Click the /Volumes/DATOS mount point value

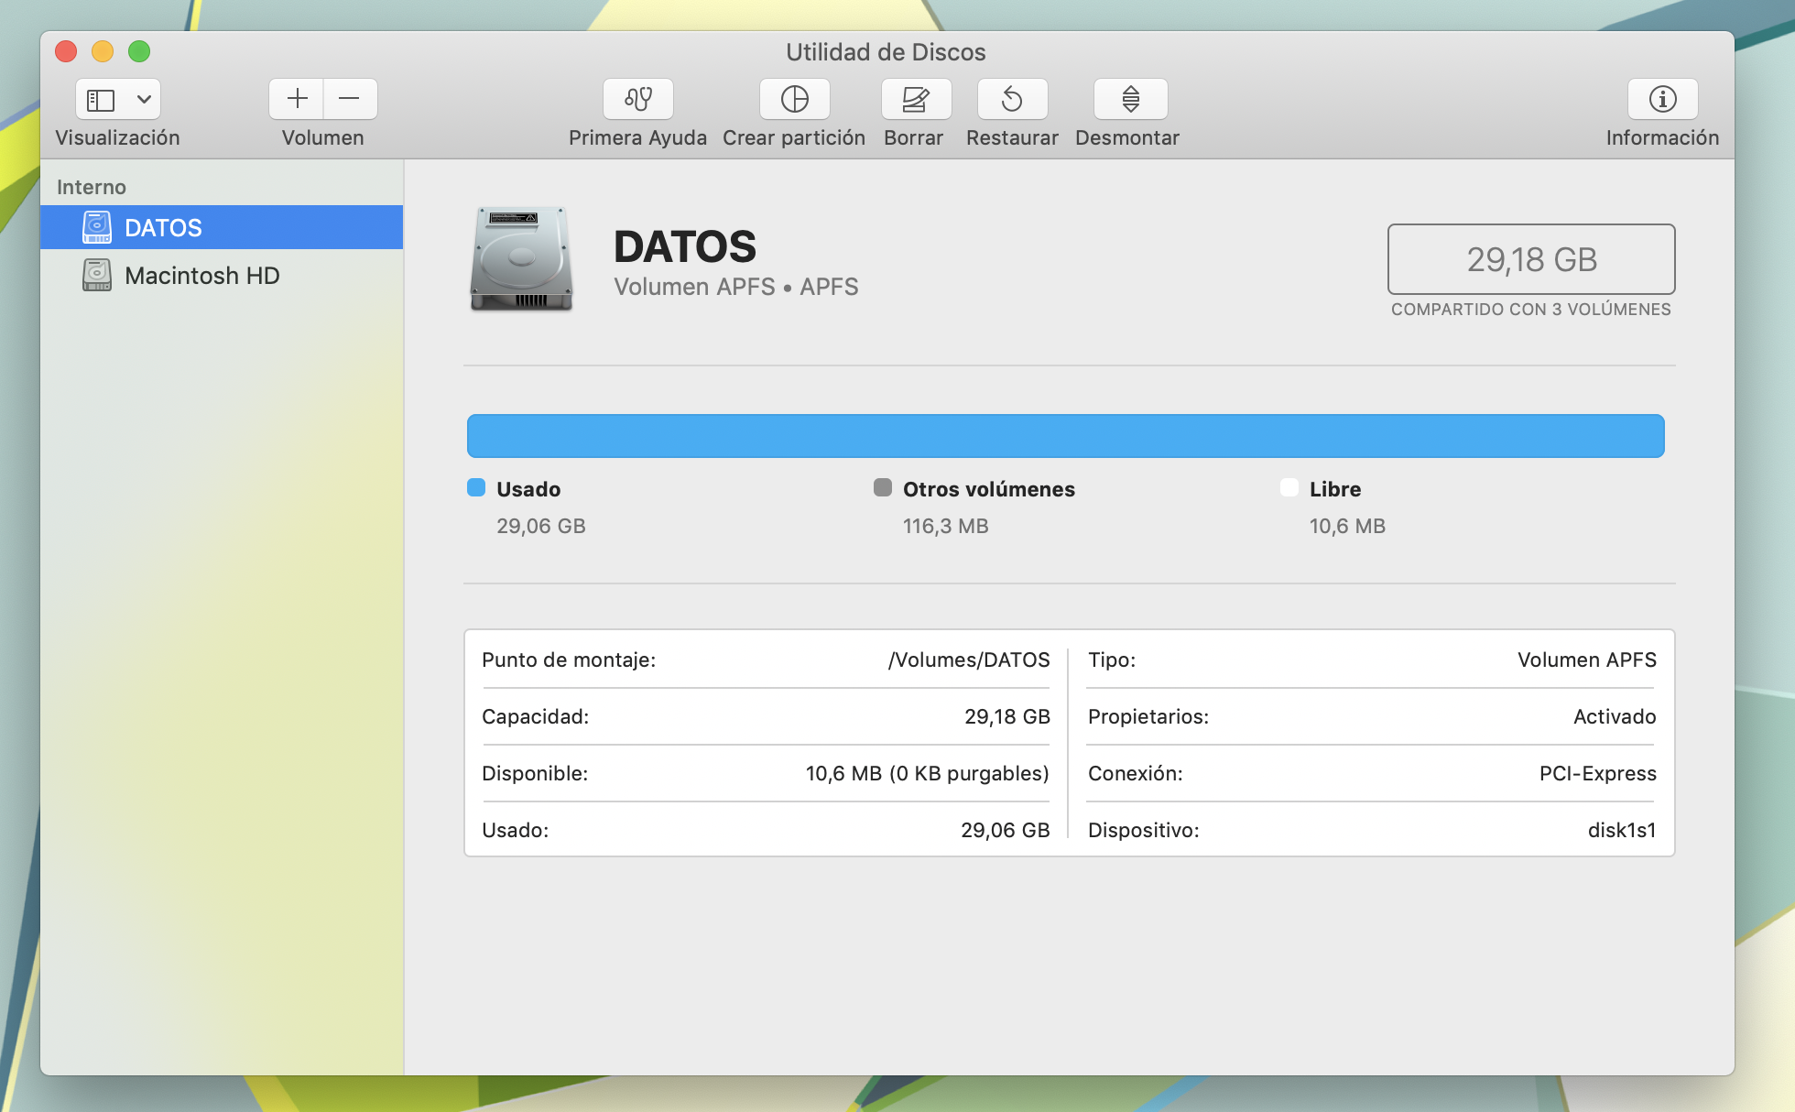click(x=969, y=660)
